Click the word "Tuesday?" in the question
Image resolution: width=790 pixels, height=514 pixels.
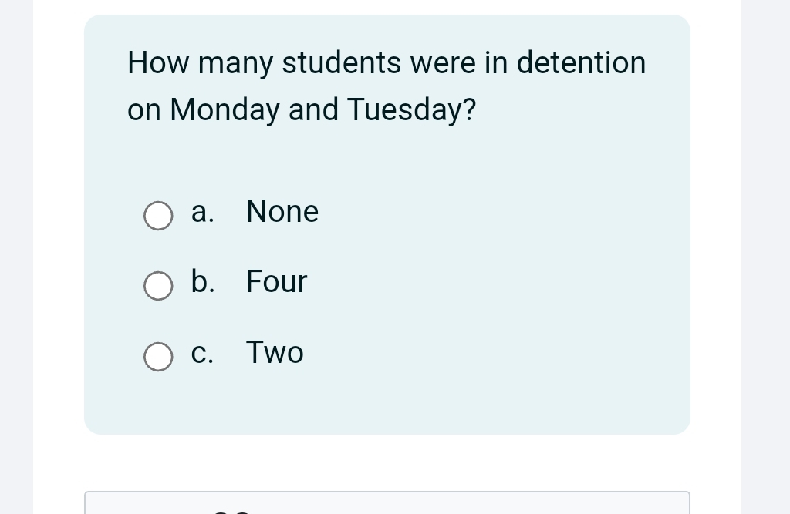point(411,110)
